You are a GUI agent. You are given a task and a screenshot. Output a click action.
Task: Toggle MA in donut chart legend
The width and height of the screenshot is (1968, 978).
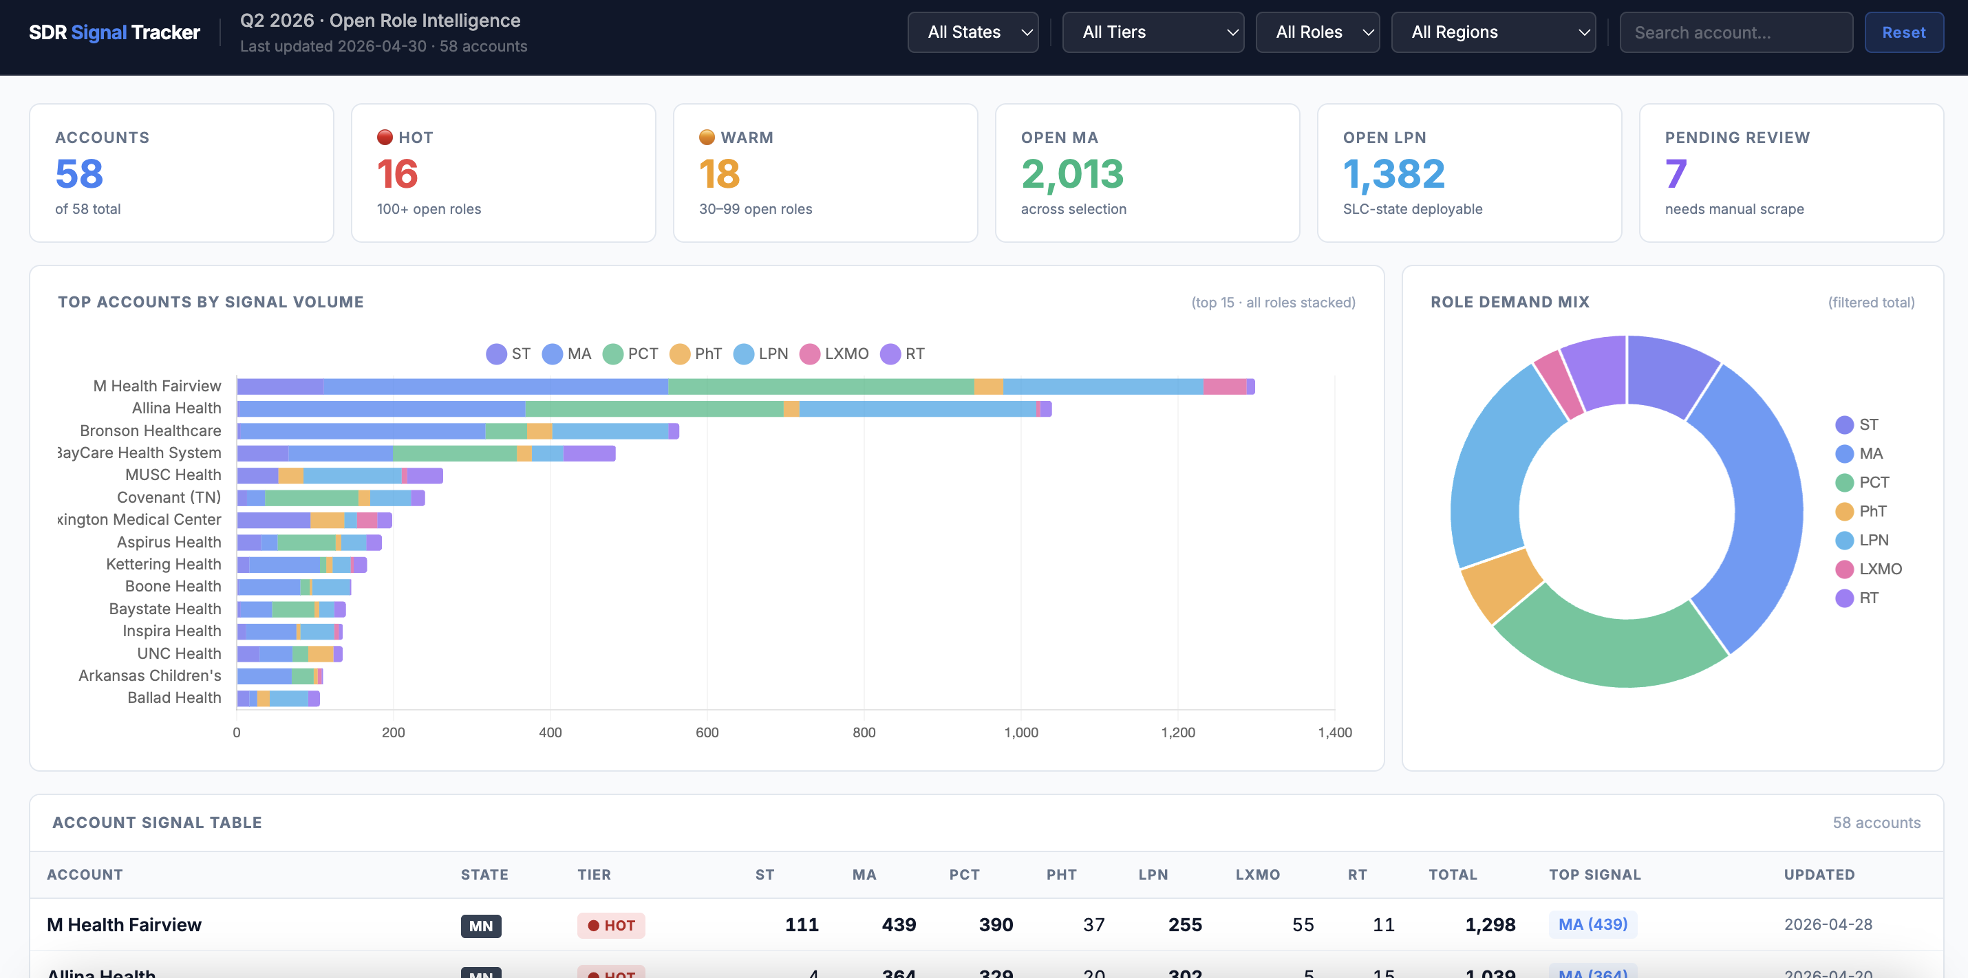pos(1859,453)
